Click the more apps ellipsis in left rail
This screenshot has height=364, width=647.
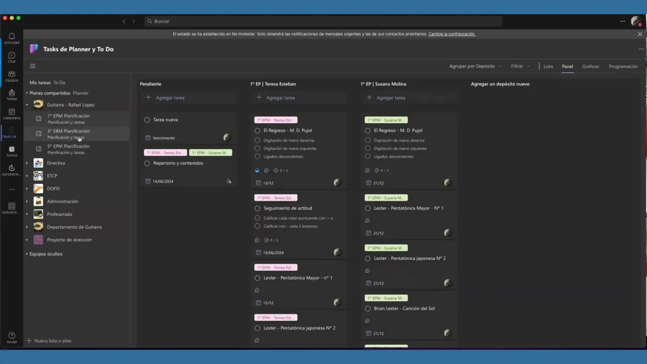pos(12,190)
